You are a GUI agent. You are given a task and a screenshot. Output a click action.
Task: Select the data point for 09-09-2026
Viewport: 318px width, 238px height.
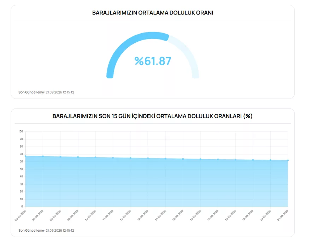pyautogui.click(x=78, y=157)
